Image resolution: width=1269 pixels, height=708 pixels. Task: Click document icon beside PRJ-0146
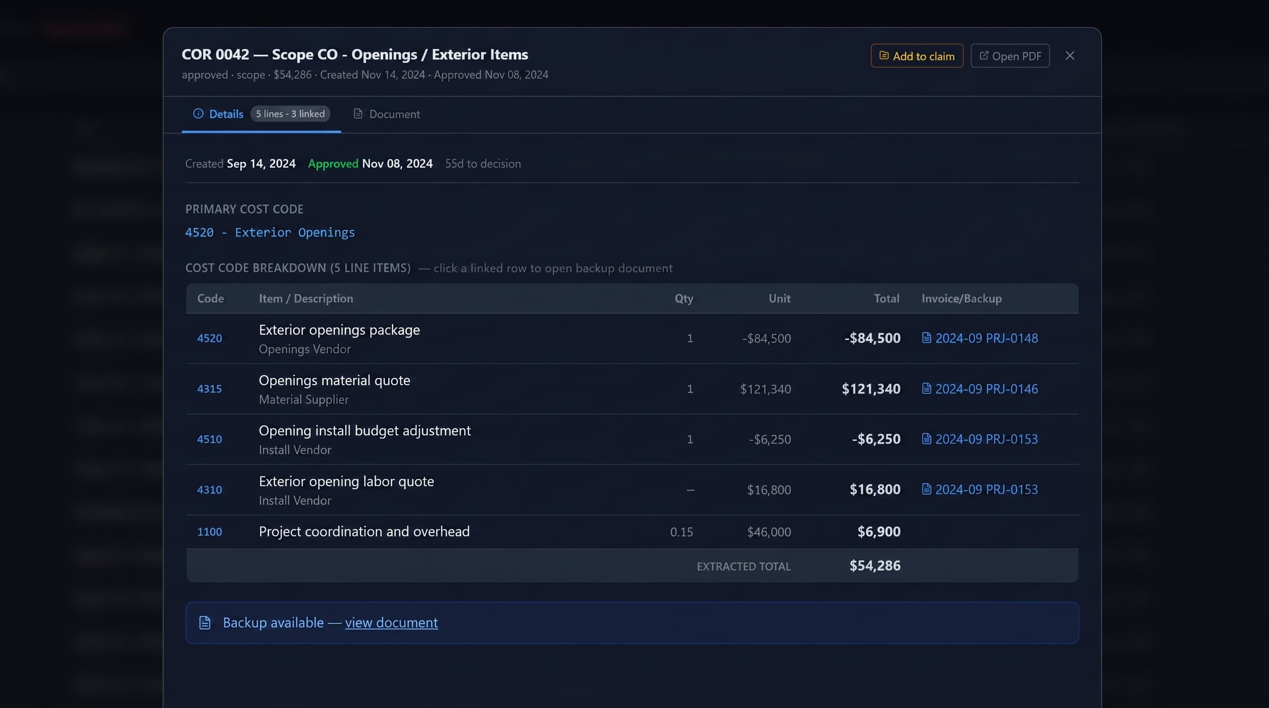[926, 389]
